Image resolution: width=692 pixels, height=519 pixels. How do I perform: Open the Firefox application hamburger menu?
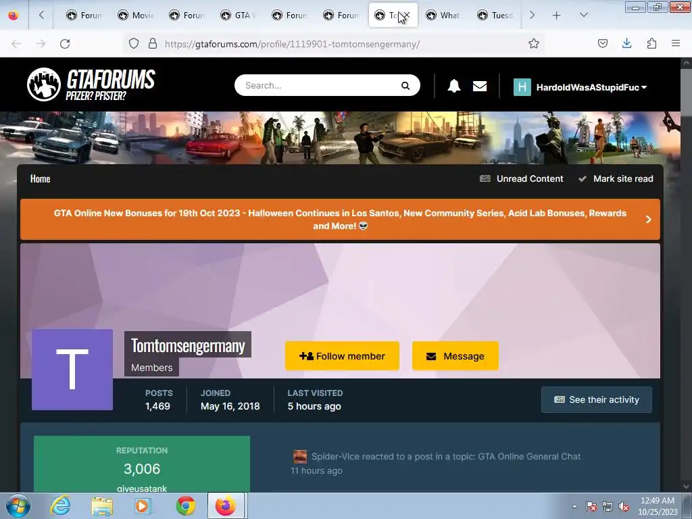click(676, 43)
